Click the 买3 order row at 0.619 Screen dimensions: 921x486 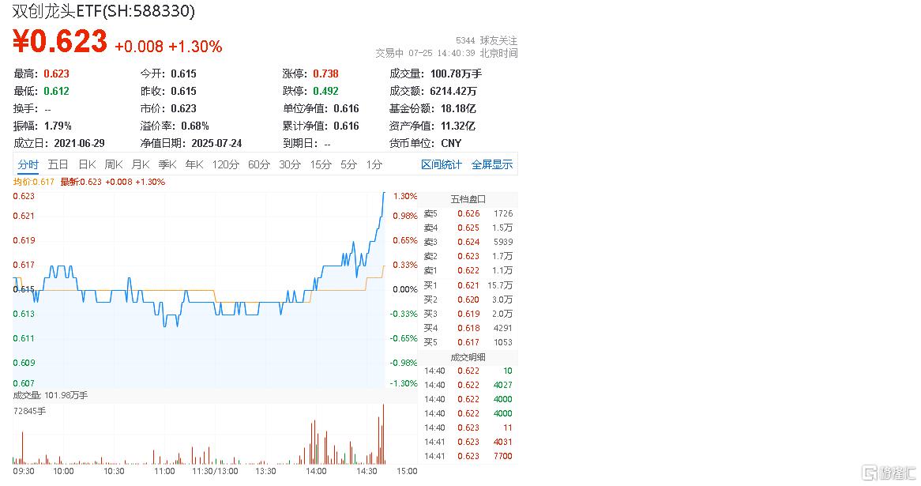(x=468, y=314)
